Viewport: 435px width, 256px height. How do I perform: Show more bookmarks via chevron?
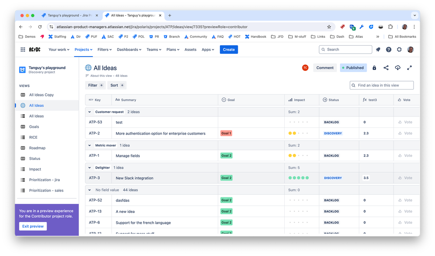[x=378, y=37]
